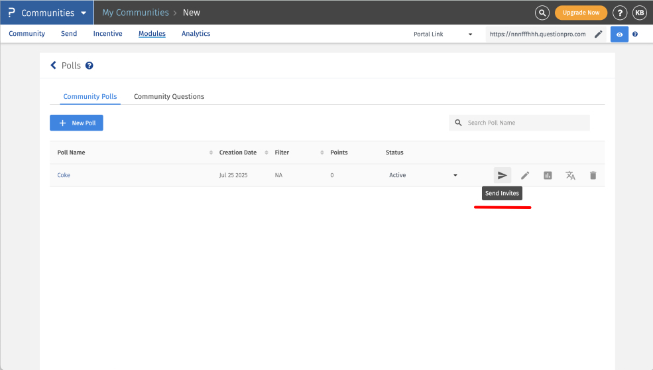Click the Send Invites paper plane icon
Screen dimensions: 653x370
tap(503, 175)
